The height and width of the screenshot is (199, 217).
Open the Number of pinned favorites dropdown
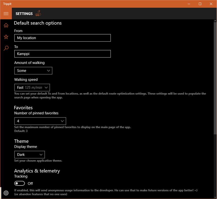[x=40, y=121]
